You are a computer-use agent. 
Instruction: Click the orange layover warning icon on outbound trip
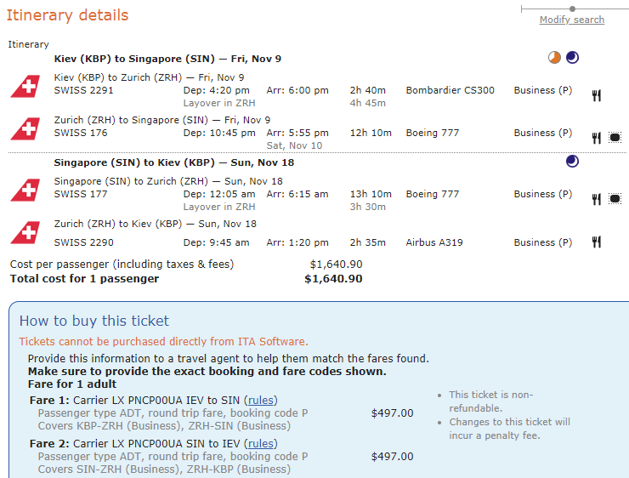coord(554,58)
